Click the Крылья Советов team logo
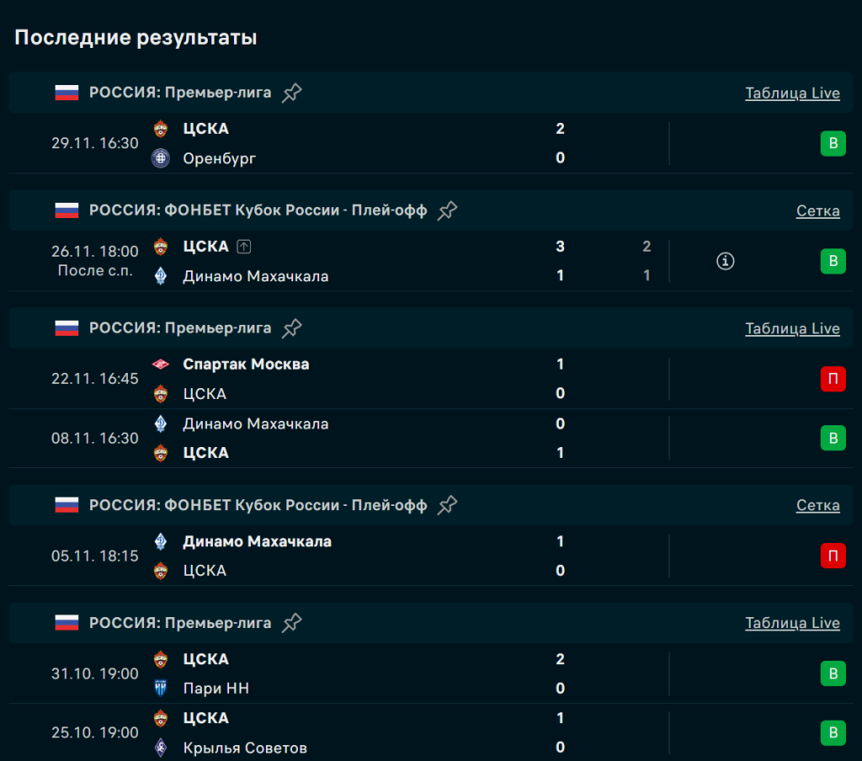The width and height of the screenshot is (862, 761). pyautogui.click(x=161, y=748)
